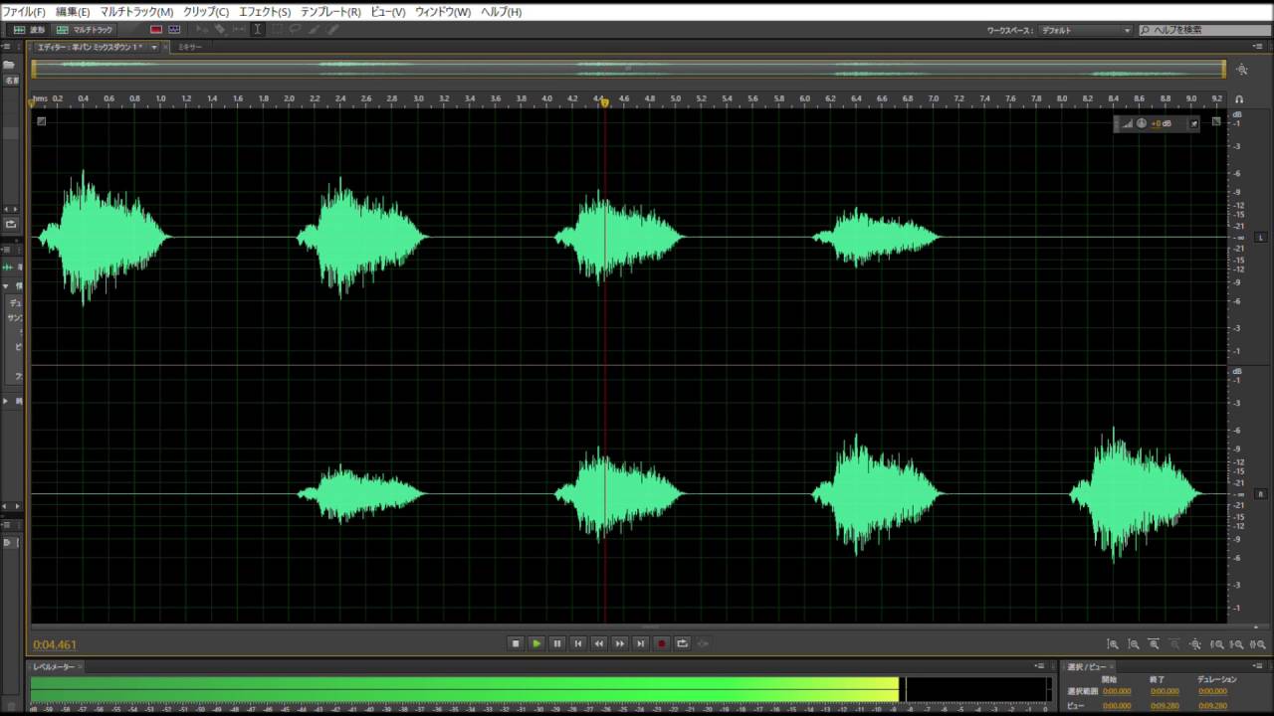This screenshot has width=1274, height=716.
Task: Toggle the snapping magnet icon
Action: tap(1239, 99)
